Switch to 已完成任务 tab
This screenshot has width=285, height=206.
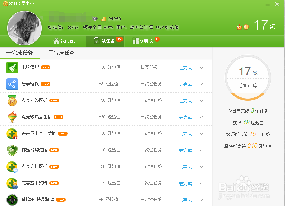tap(62, 53)
